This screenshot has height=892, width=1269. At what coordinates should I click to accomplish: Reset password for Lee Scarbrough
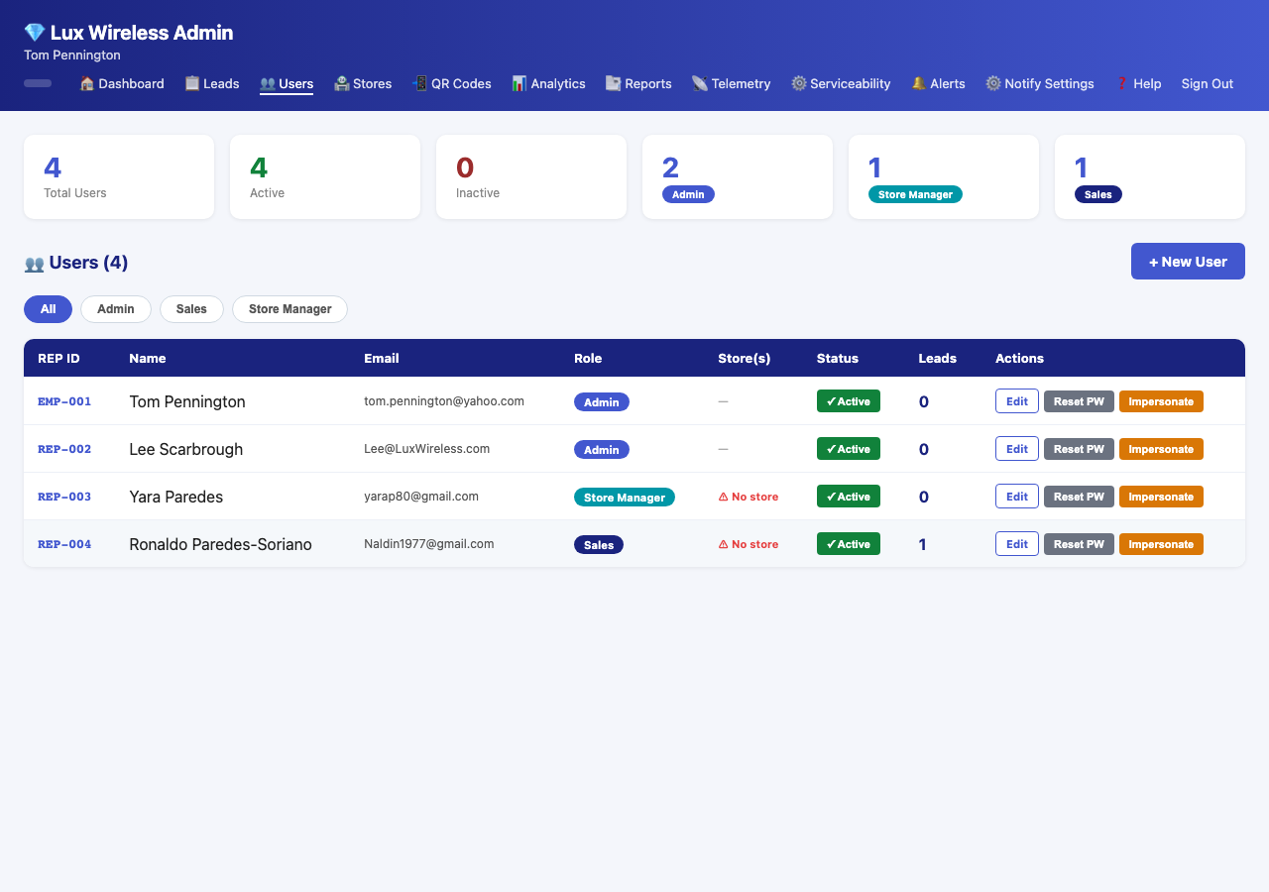coord(1079,449)
